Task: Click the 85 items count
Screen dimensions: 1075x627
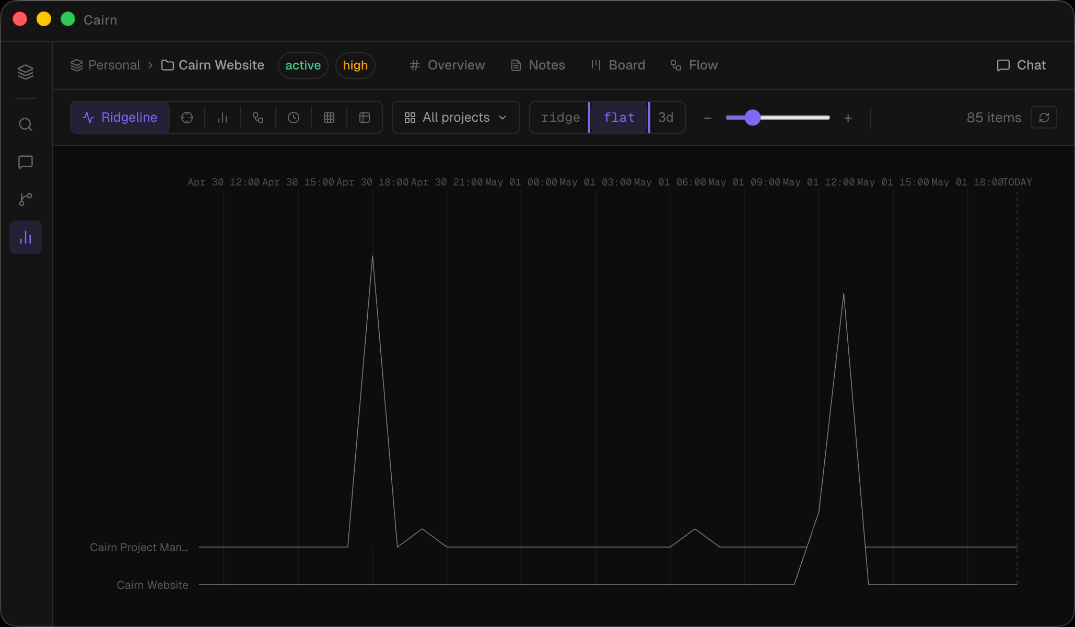Action: [994, 118]
